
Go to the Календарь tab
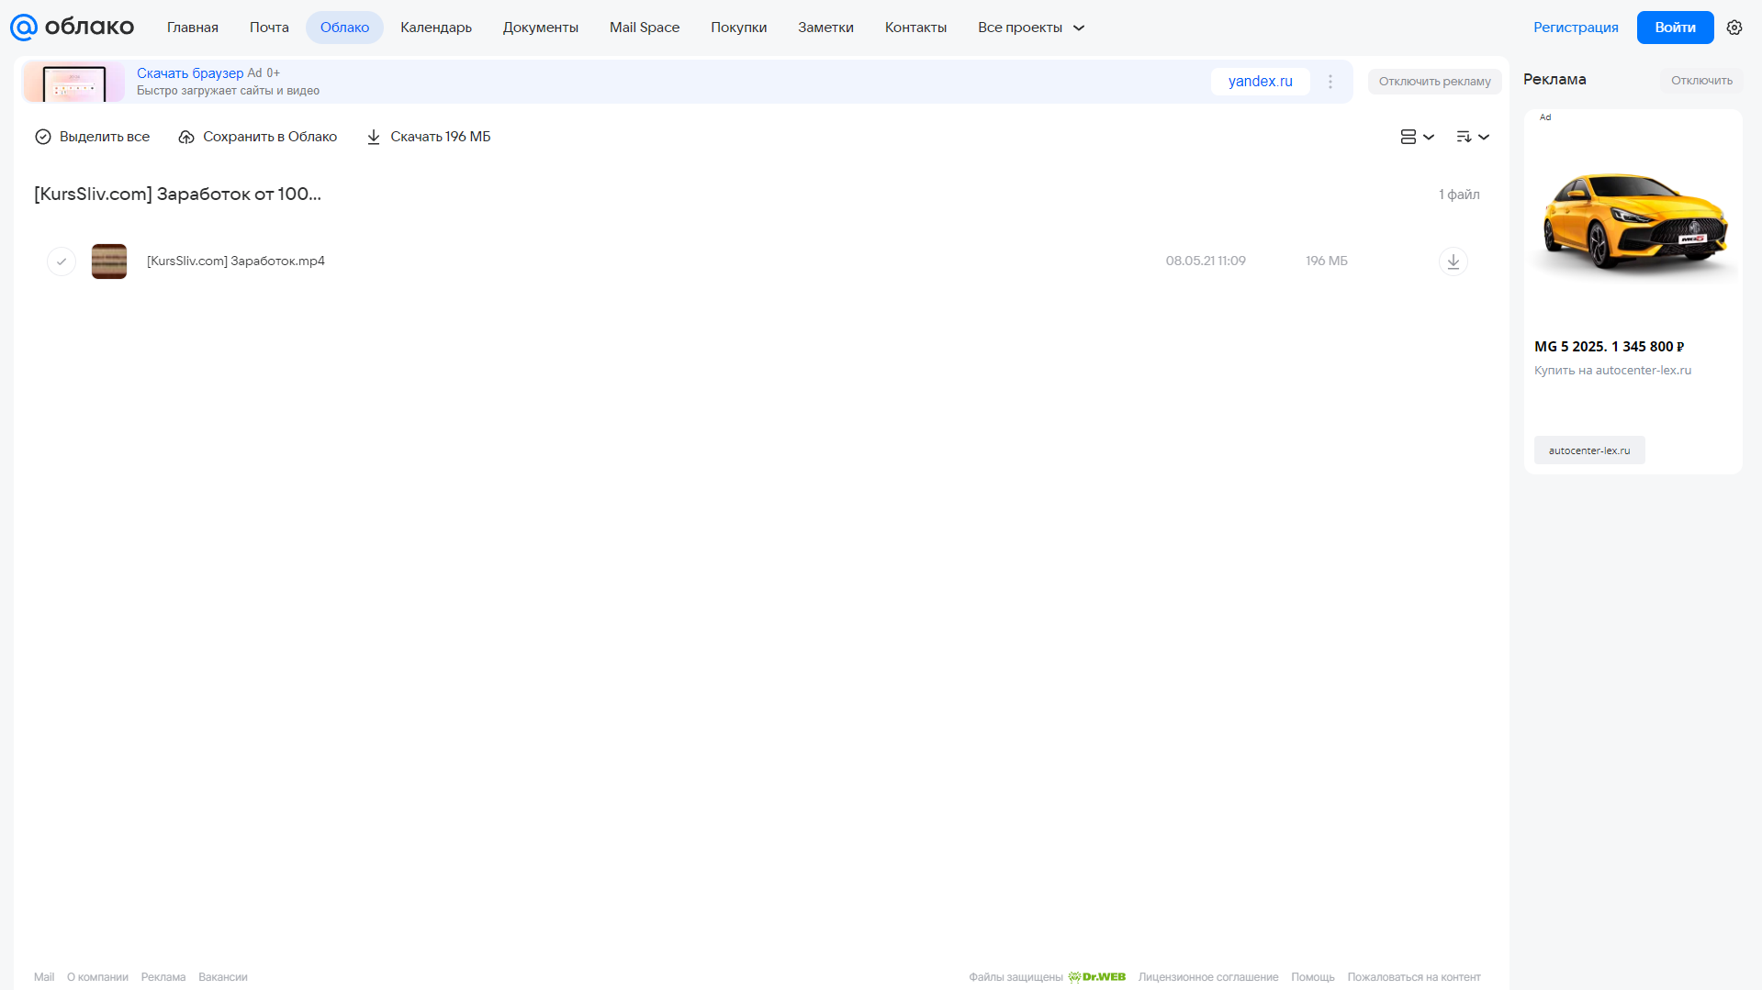pos(436,28)
